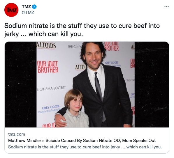
Task: Open the @TMZ handle link
Action: (x=28, y=12)
